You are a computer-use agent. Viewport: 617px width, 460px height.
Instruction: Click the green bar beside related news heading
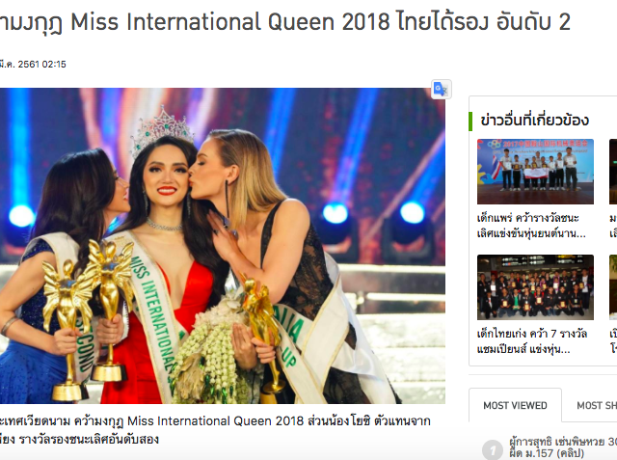coord(470,122)
